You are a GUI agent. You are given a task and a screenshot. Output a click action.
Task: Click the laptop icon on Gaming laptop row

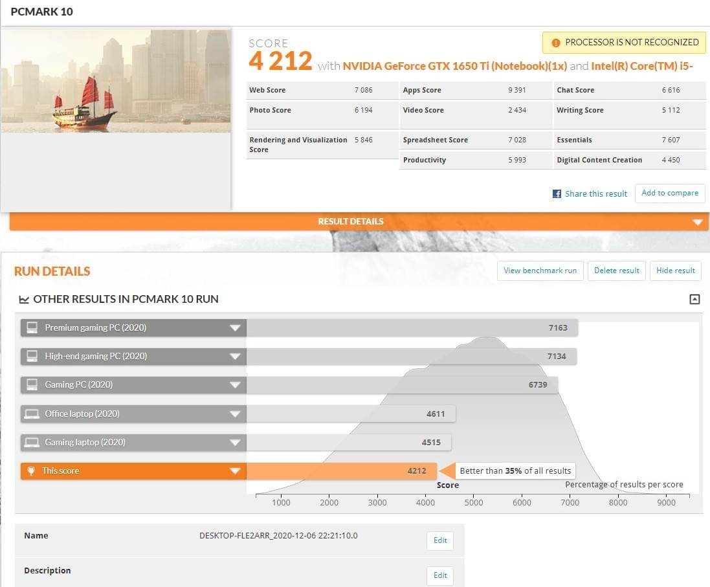(32, 442)
